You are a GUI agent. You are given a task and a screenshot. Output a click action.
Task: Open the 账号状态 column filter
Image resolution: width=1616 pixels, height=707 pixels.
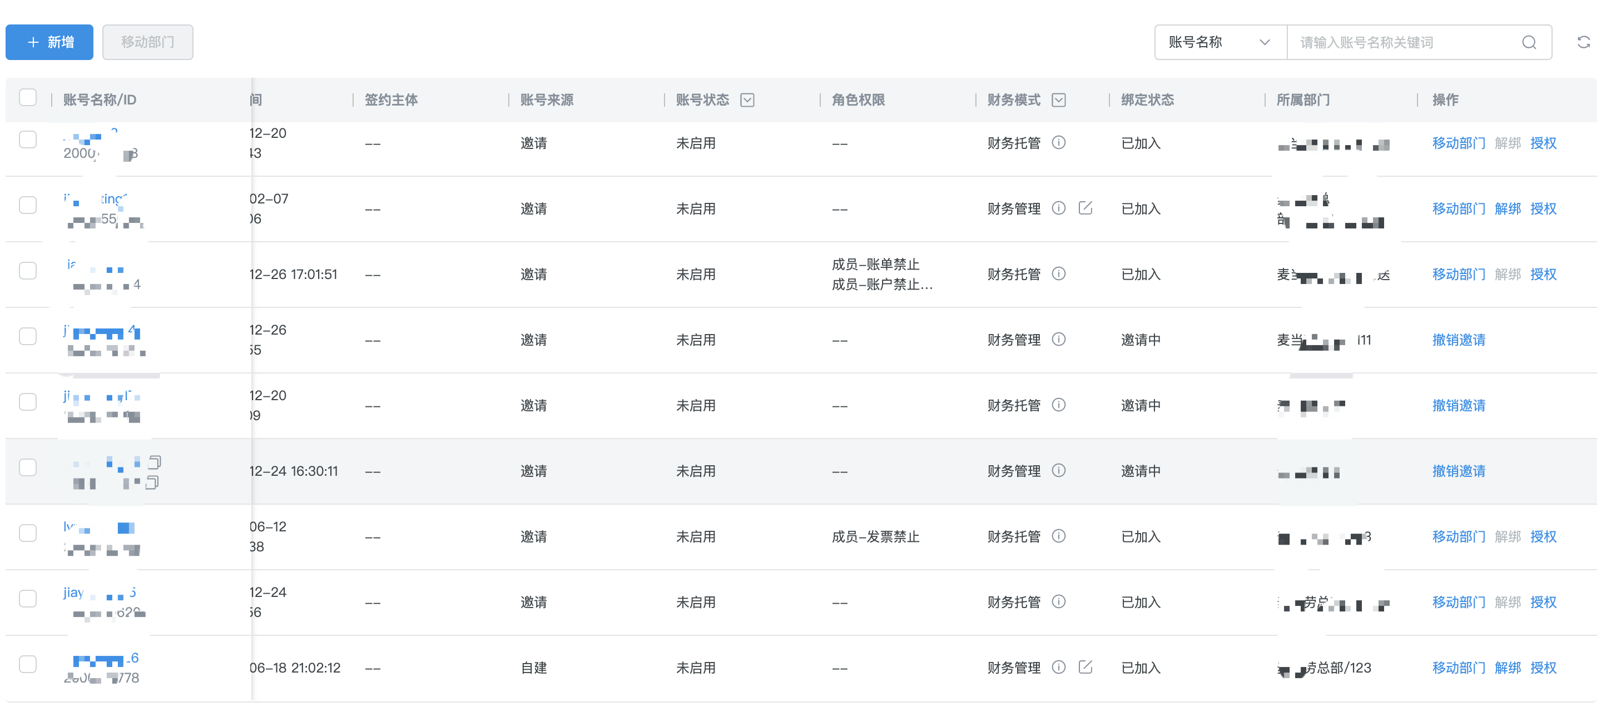pos(746,99)
